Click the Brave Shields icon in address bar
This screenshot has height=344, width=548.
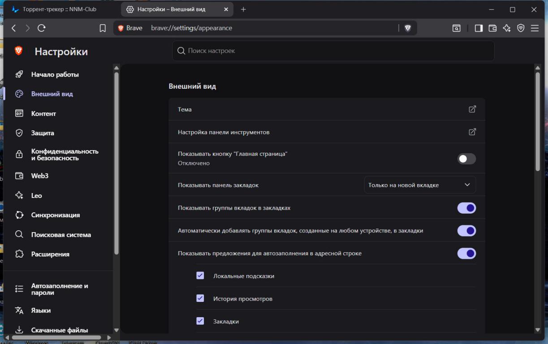point(407,28)
